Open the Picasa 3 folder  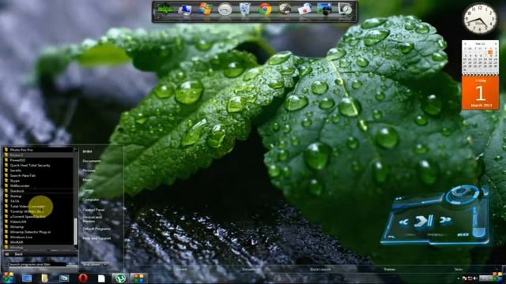[x=16, y=155]
